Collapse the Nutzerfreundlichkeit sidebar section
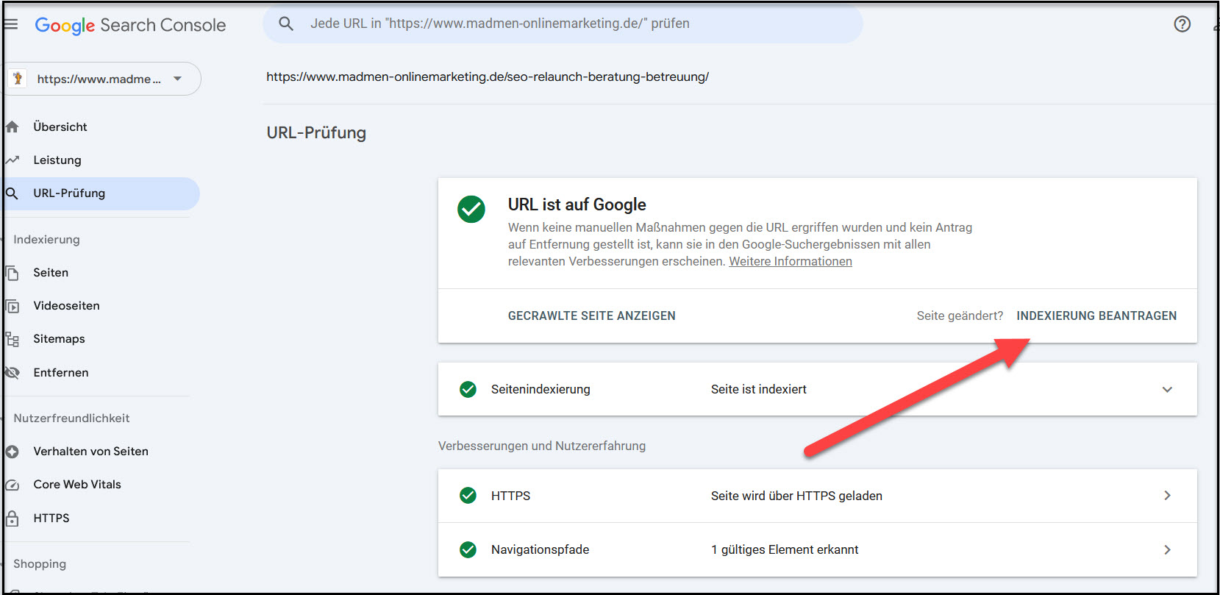This screenshot has width=1220, height=595. click(71, 418)
